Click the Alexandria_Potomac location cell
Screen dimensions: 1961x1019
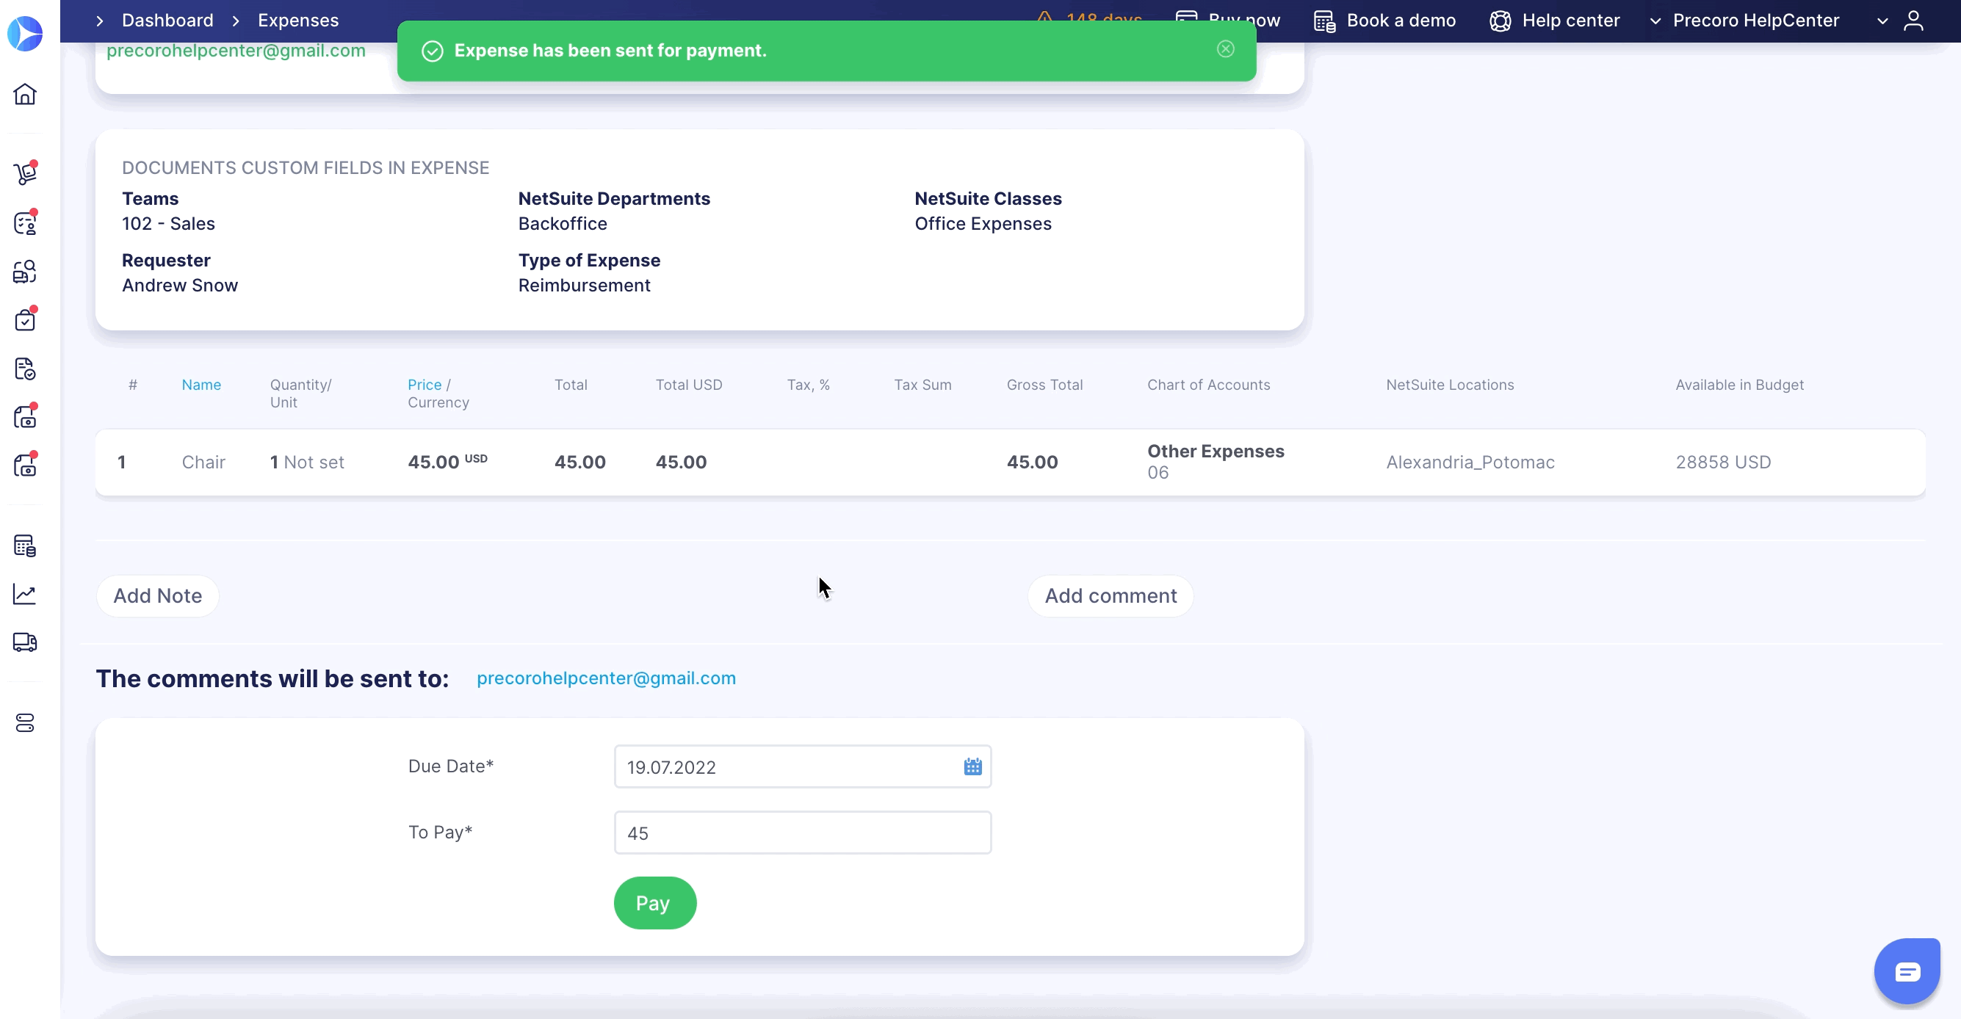(1470, 463)
